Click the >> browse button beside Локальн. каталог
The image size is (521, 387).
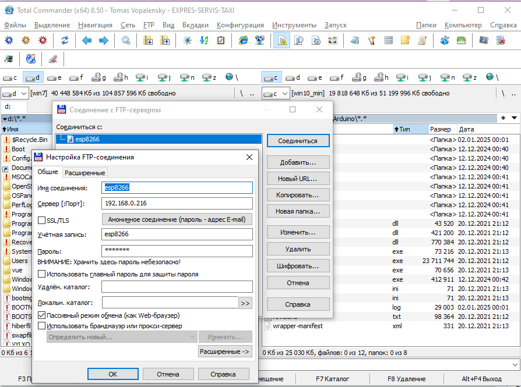click(x=245, y=303)
